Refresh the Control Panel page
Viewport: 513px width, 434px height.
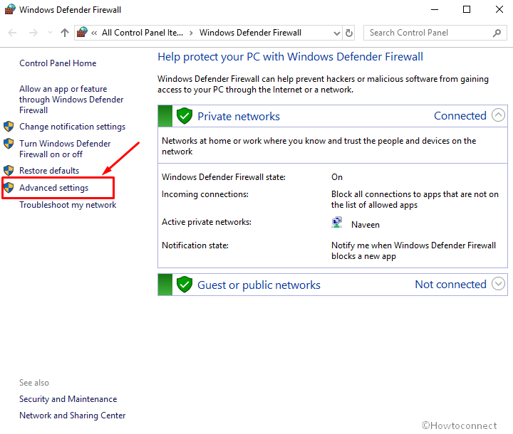pos(349,33)
